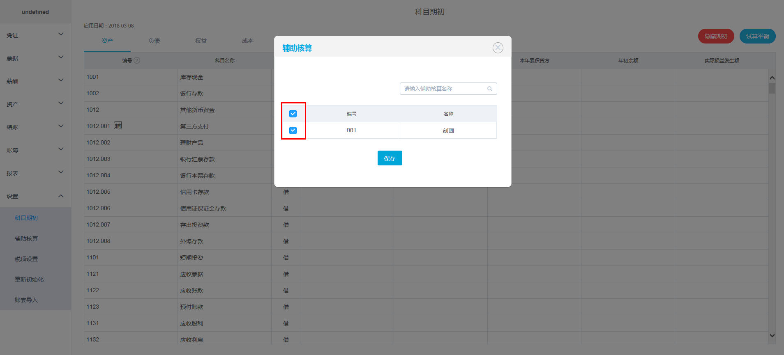Click the 试算平衡 button
The width and height of the screenshot is (784, 355).
point(757,36)
